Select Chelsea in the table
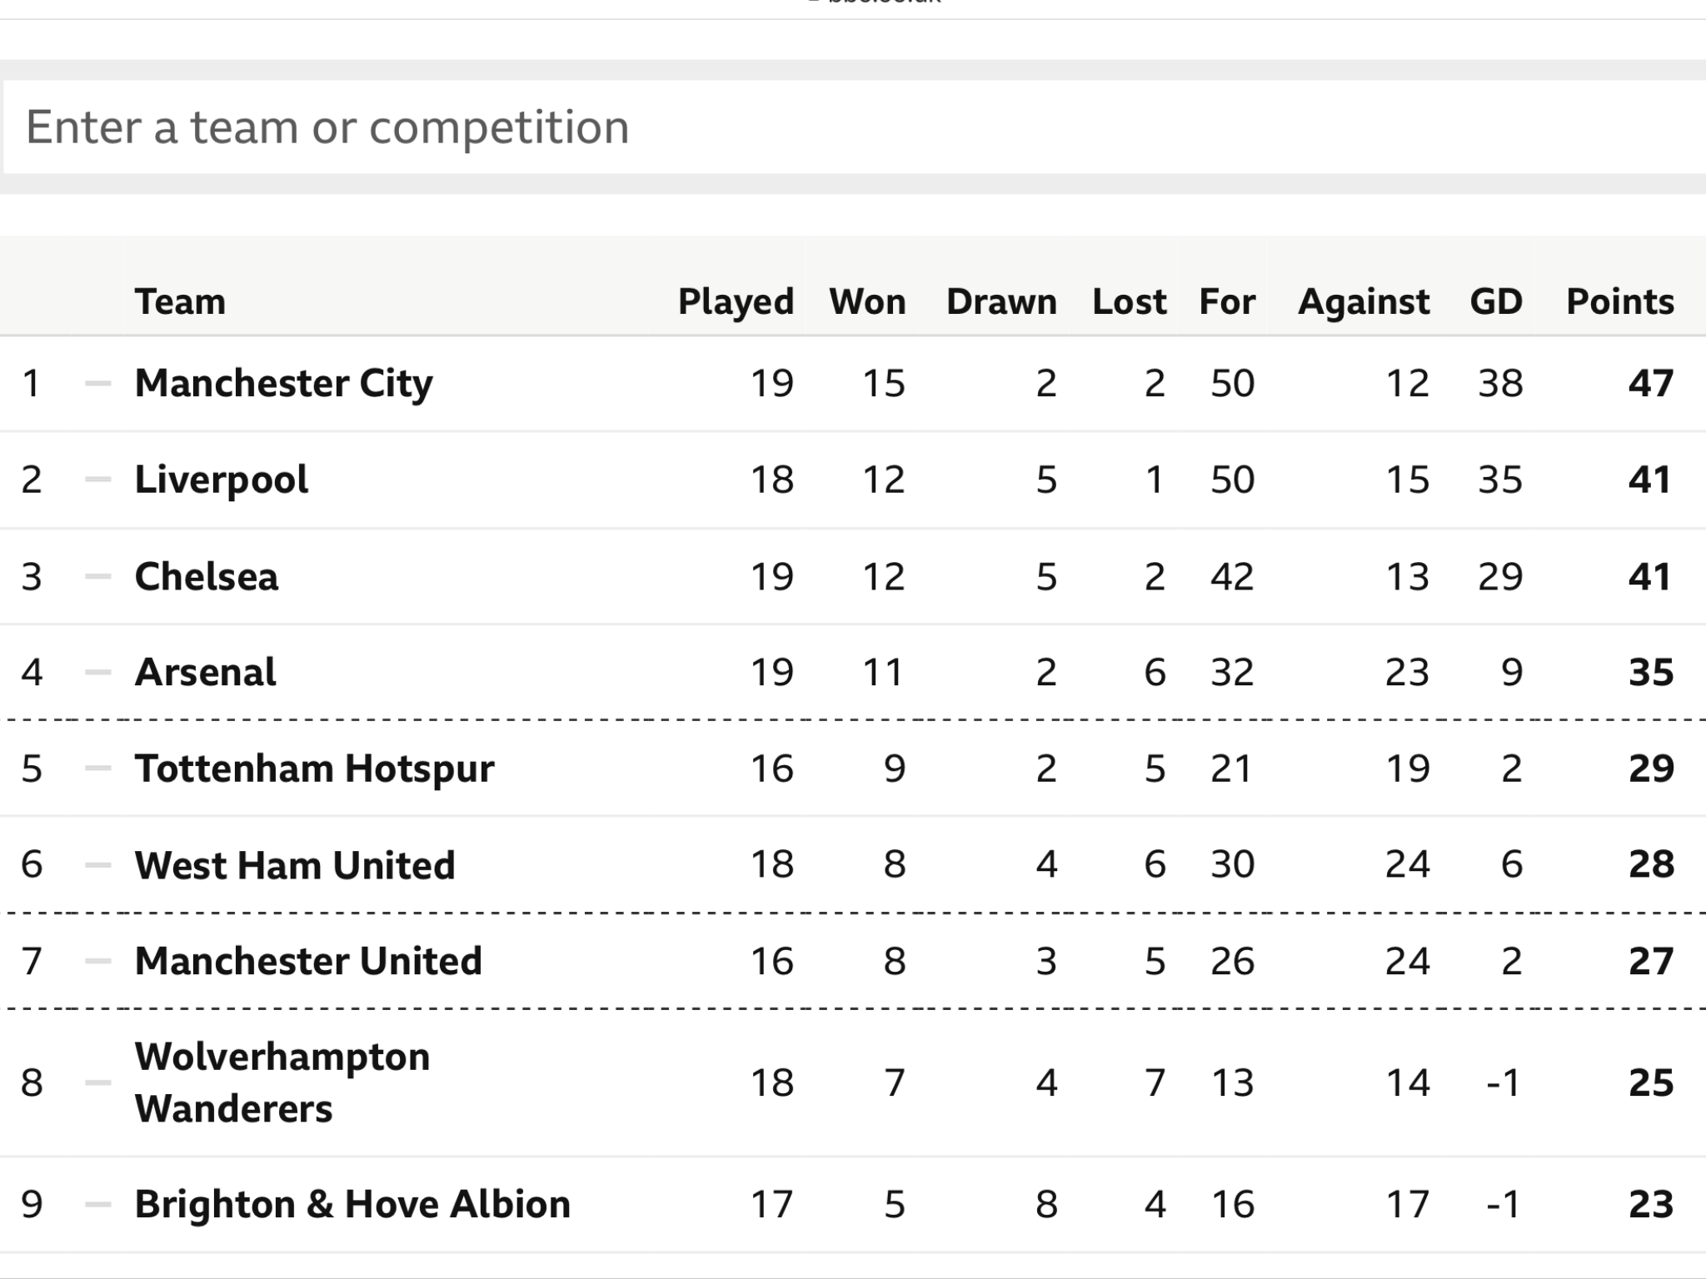This screenshot has height=1279, width=1706. tap(206, 576)
